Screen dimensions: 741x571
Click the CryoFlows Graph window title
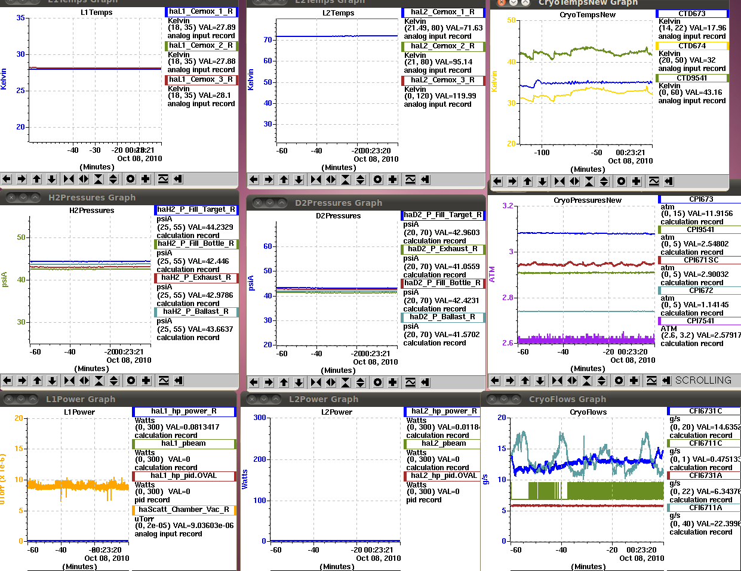[567, 399]
